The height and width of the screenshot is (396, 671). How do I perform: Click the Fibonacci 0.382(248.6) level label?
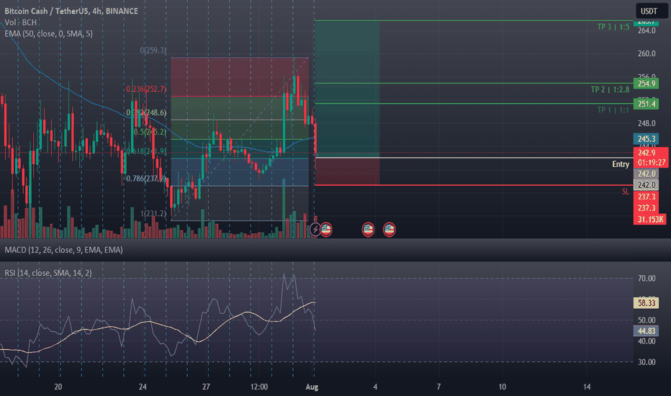tap(146, 112)
